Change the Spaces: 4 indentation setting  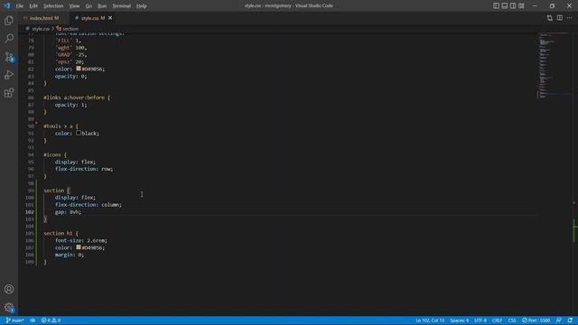(460, 320)
